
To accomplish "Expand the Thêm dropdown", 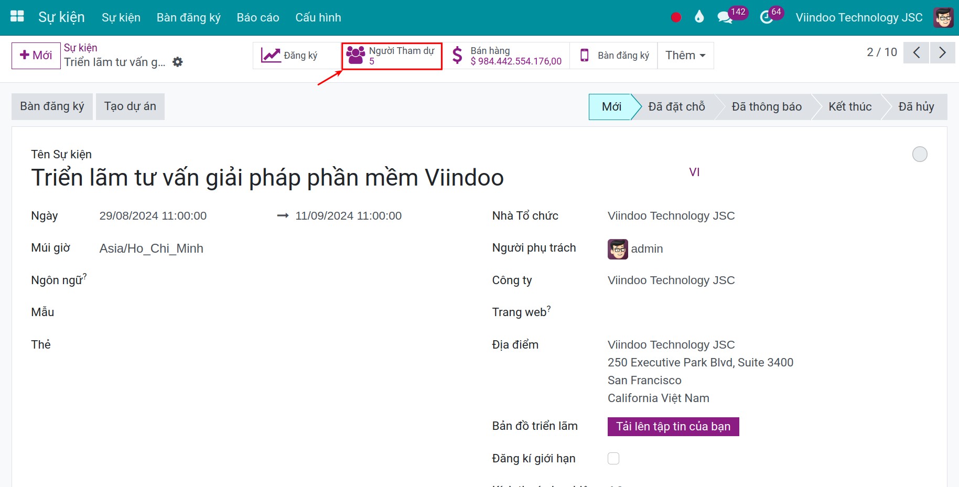I will (x=685, y=56).
